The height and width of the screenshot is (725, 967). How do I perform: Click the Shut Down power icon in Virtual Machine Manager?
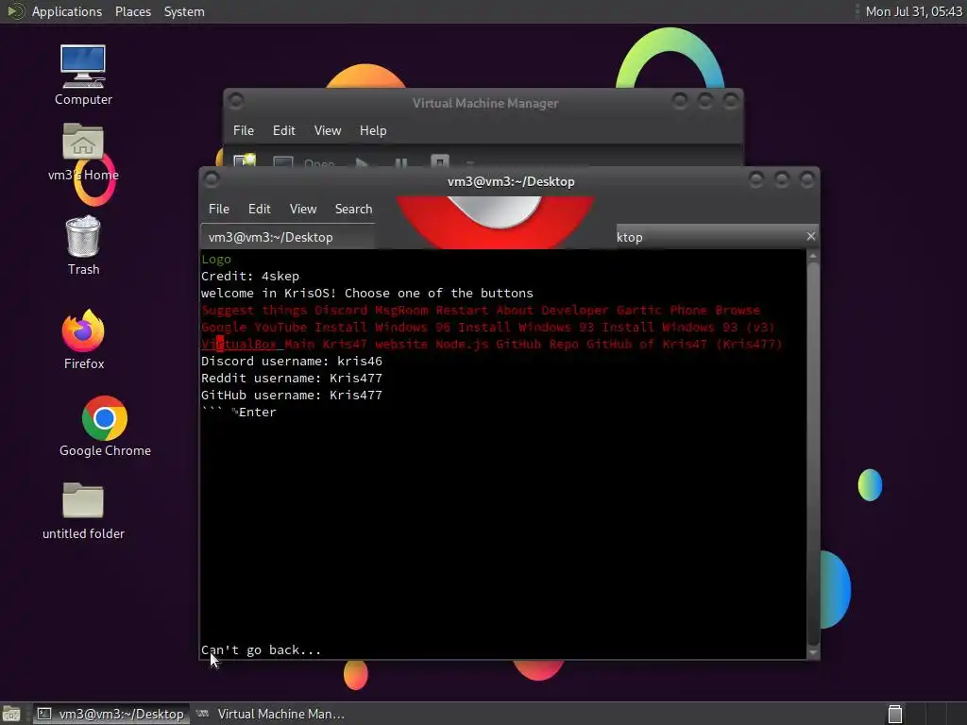pyautogui.click(x=440, y=161)
